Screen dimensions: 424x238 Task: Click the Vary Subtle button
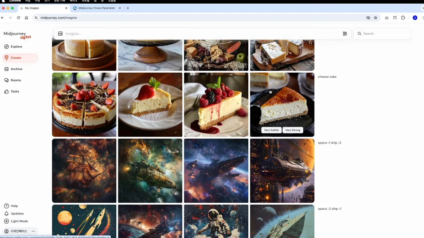click(271, 130)
